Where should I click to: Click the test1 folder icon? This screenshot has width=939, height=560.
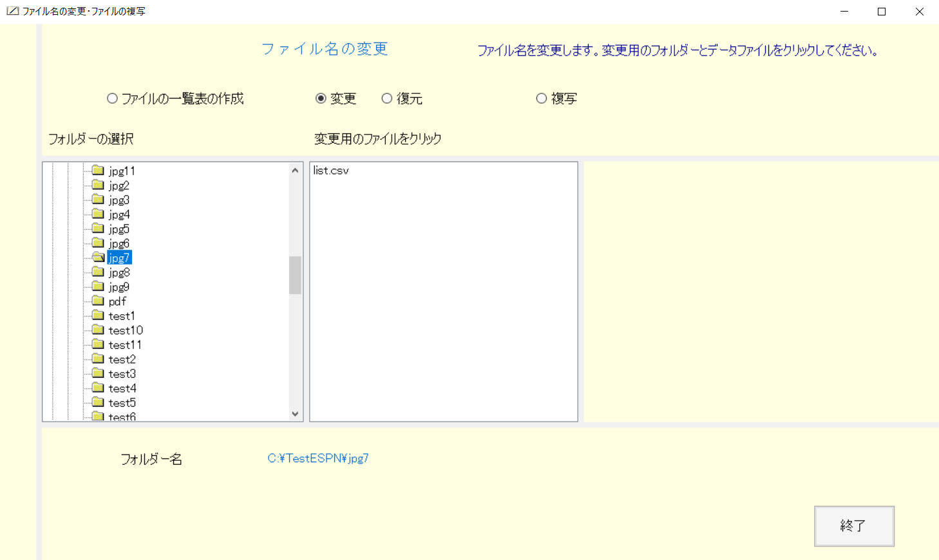click(98, 315)
